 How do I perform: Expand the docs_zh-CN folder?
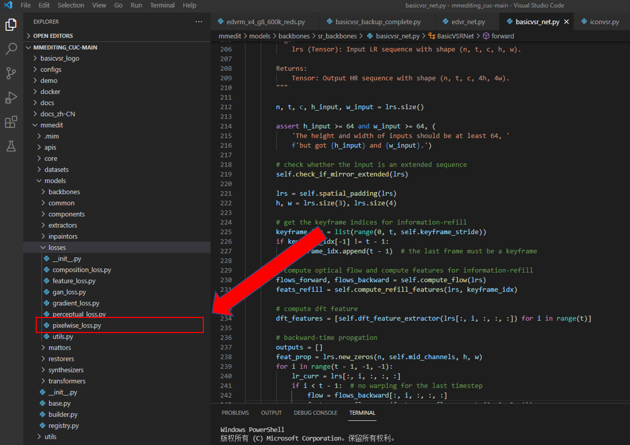117,114
